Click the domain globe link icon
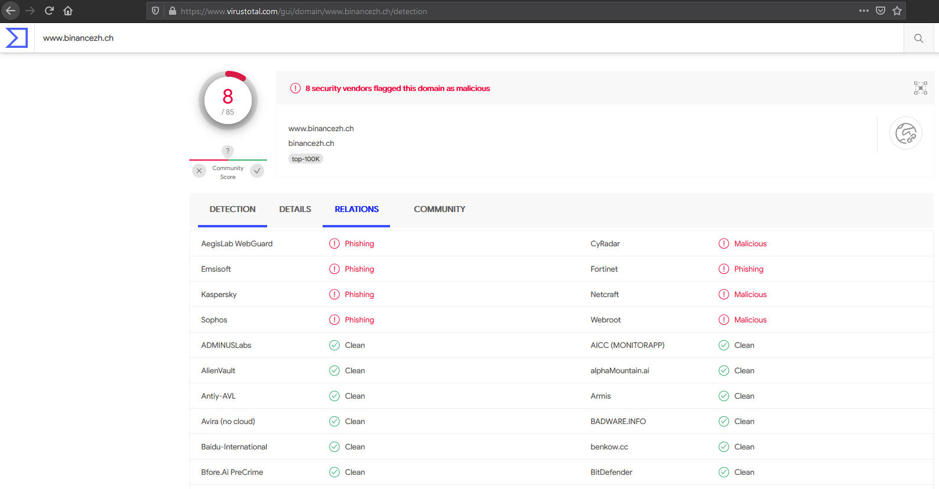Viewport: 939px width, 489px height. pyautogui.click(x=906, y=133)
